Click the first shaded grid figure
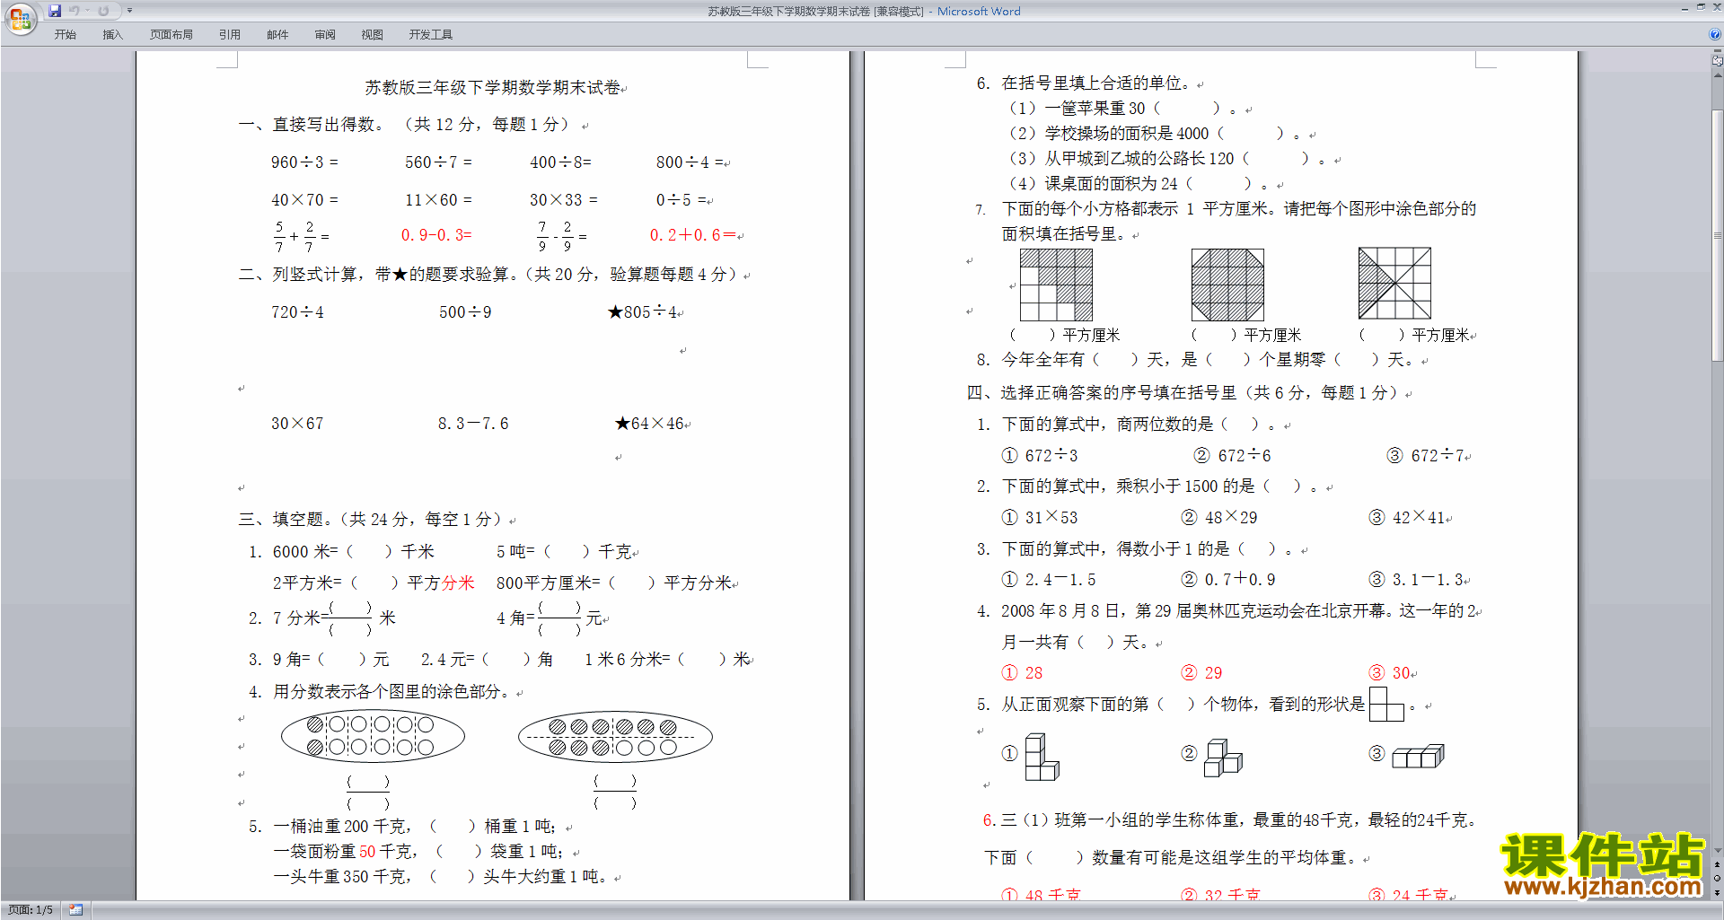Image resolution: width=1724 pixels, height=920 pixels. coord(1056,285)
